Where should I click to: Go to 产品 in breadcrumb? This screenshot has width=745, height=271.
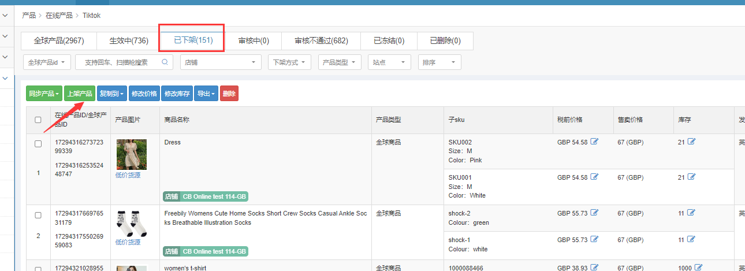tap(29, 15)
